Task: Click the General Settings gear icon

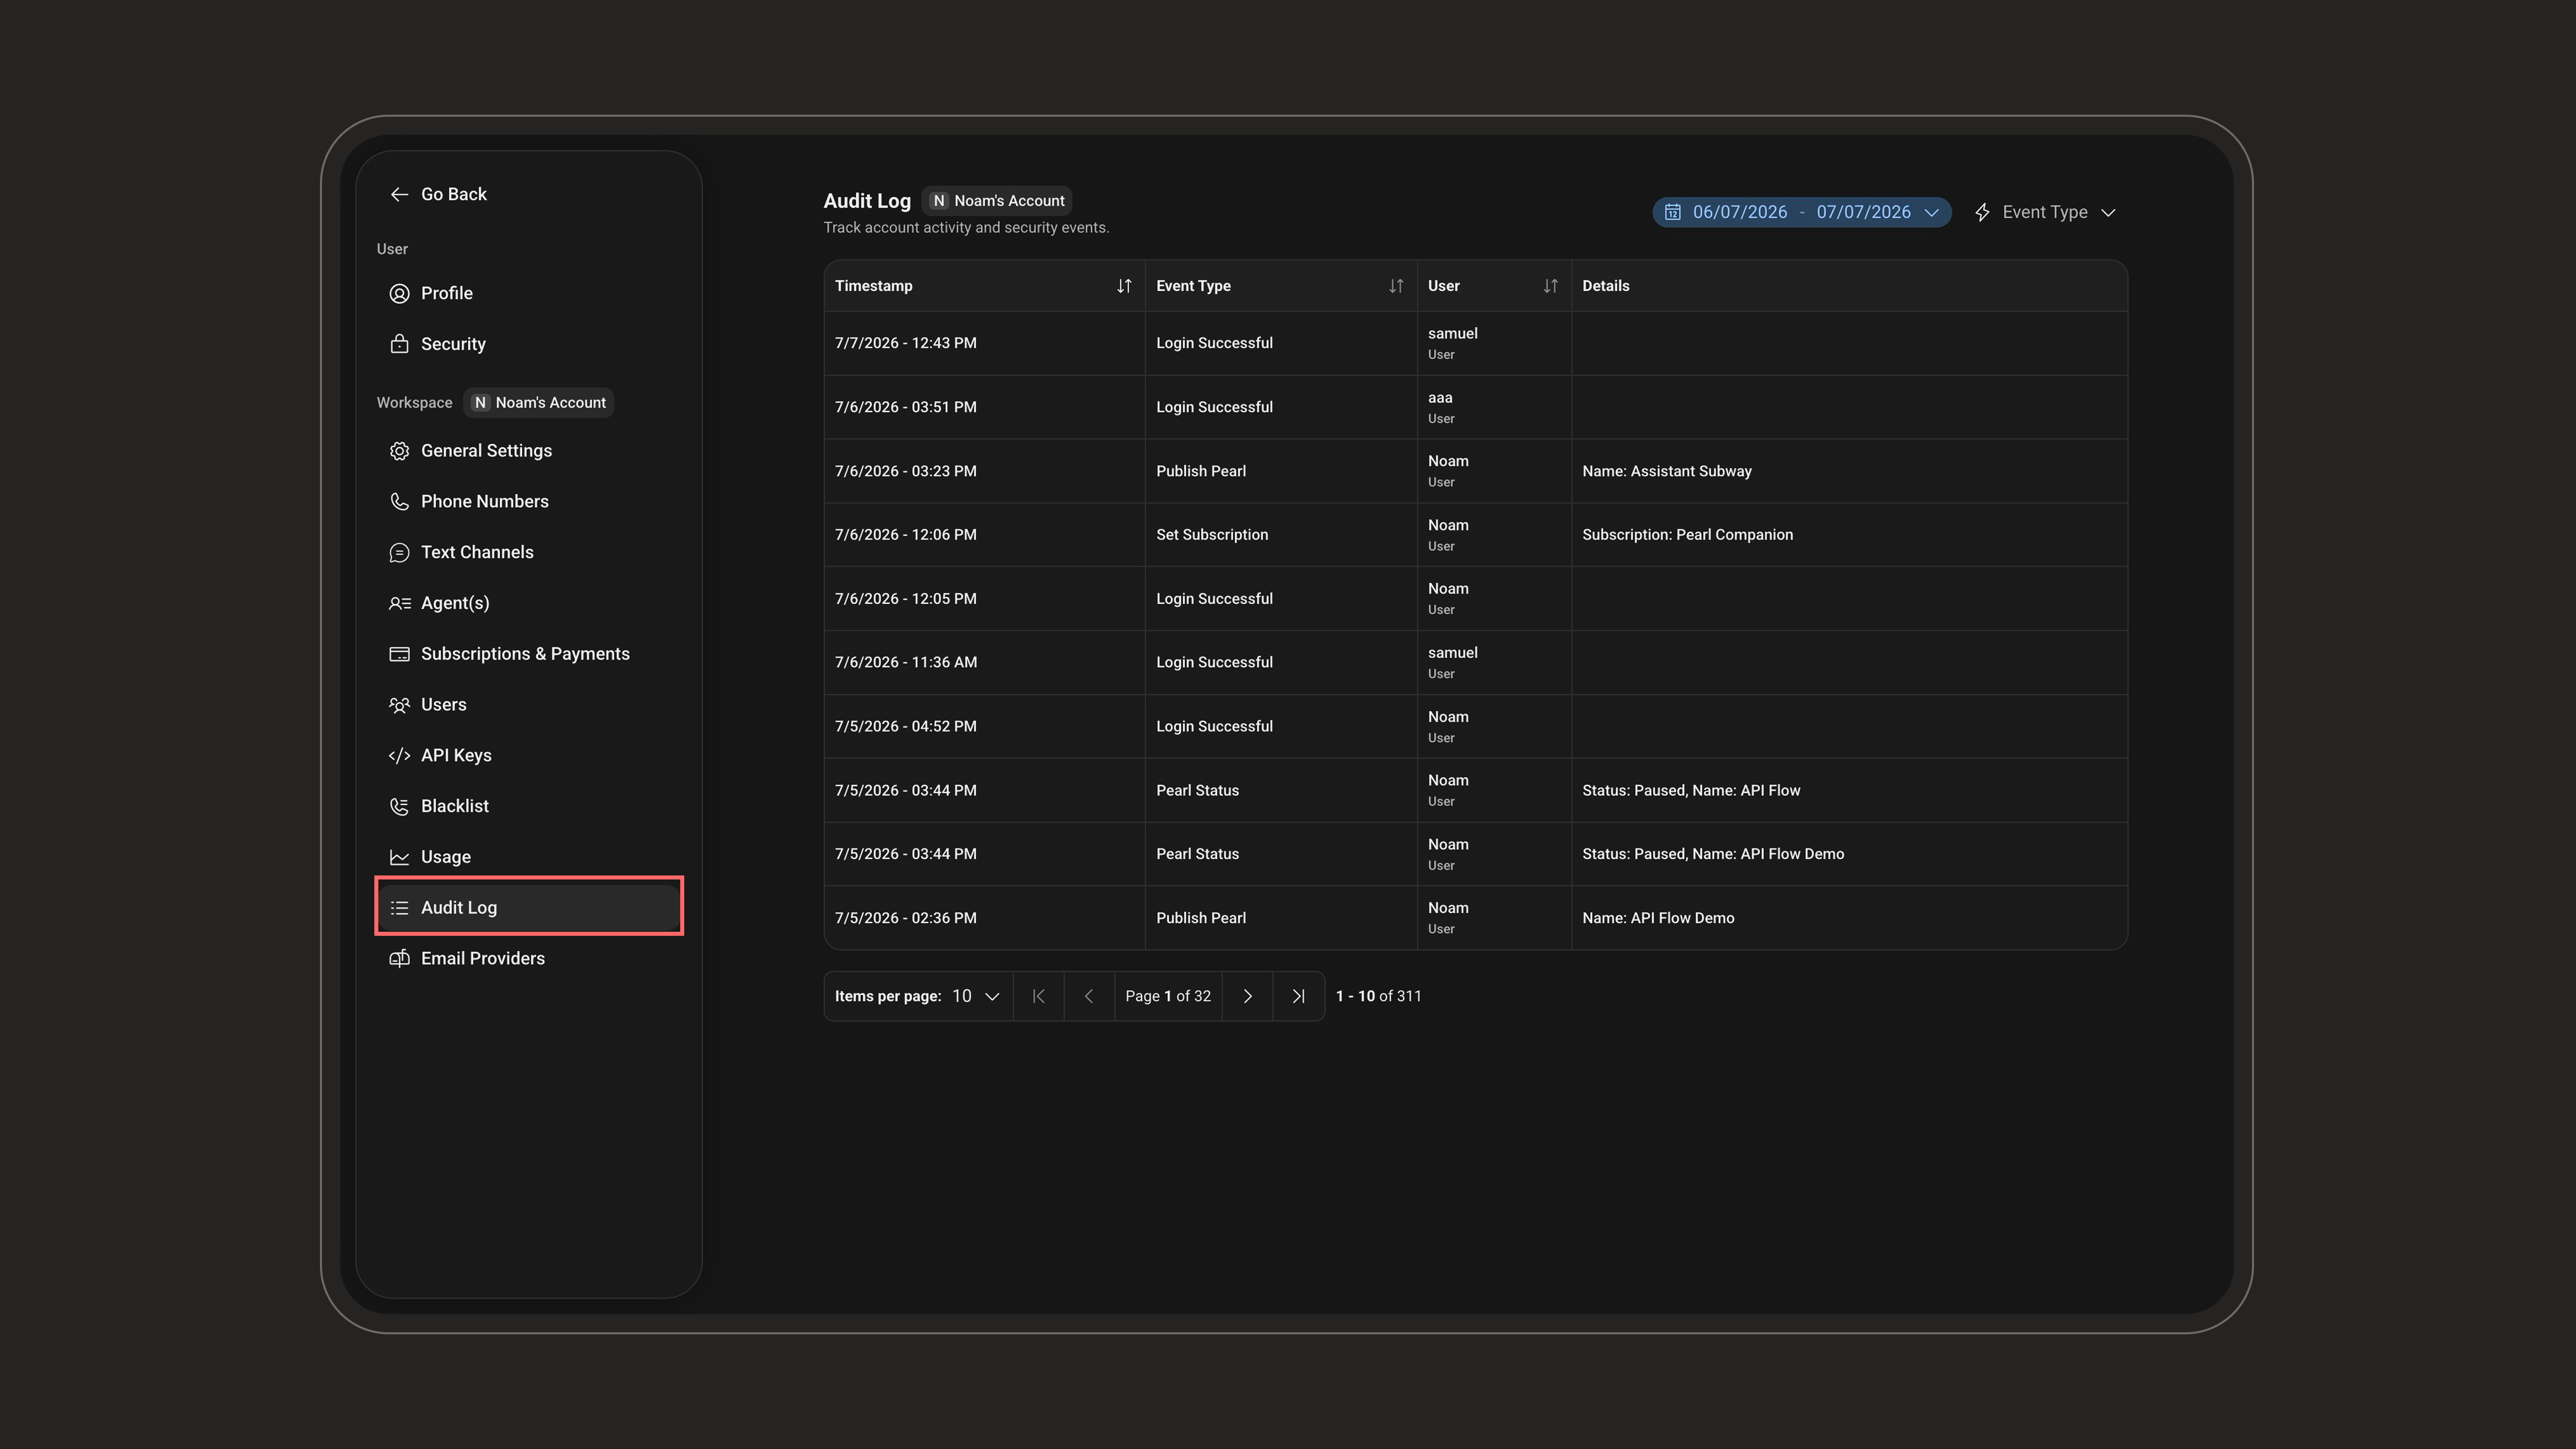Action: 399,451
